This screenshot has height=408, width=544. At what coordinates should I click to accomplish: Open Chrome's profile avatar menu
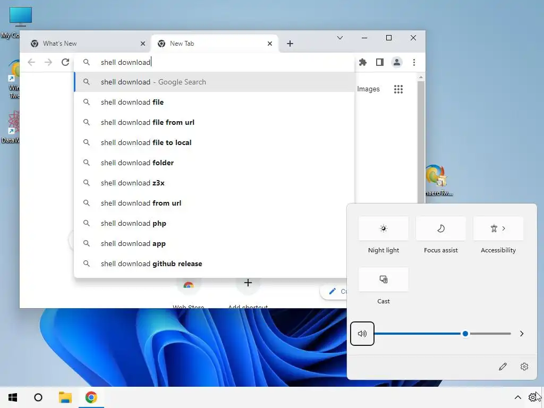pyautogui.click(x=396, y=62)
